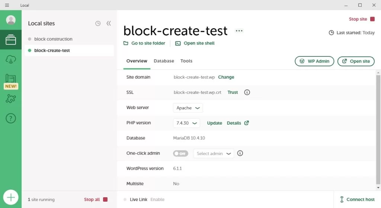Viewport: 381px width, 208px height.
Task: Click the block-create-test.wp.crt certificate text
Action: 197,92
